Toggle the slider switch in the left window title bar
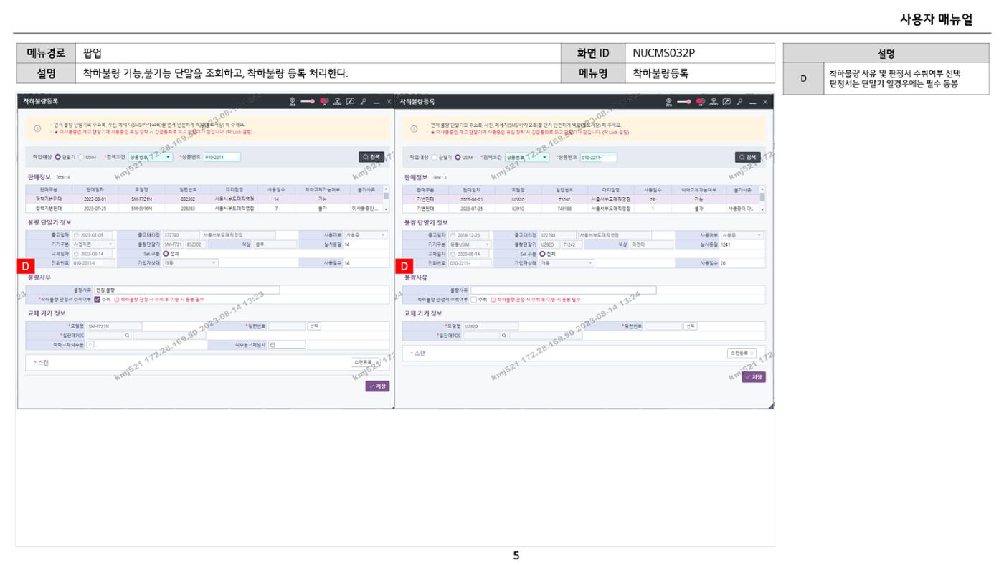Image resolution: width=1004 pixels, height=565 pixels. [x=308, y=102]
